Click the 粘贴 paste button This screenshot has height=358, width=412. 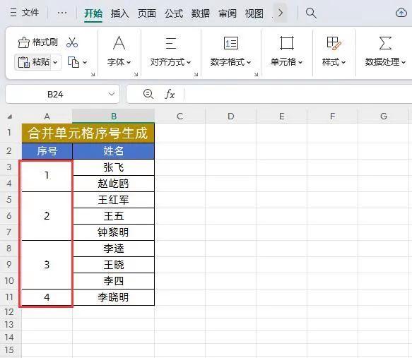point(33,62)
